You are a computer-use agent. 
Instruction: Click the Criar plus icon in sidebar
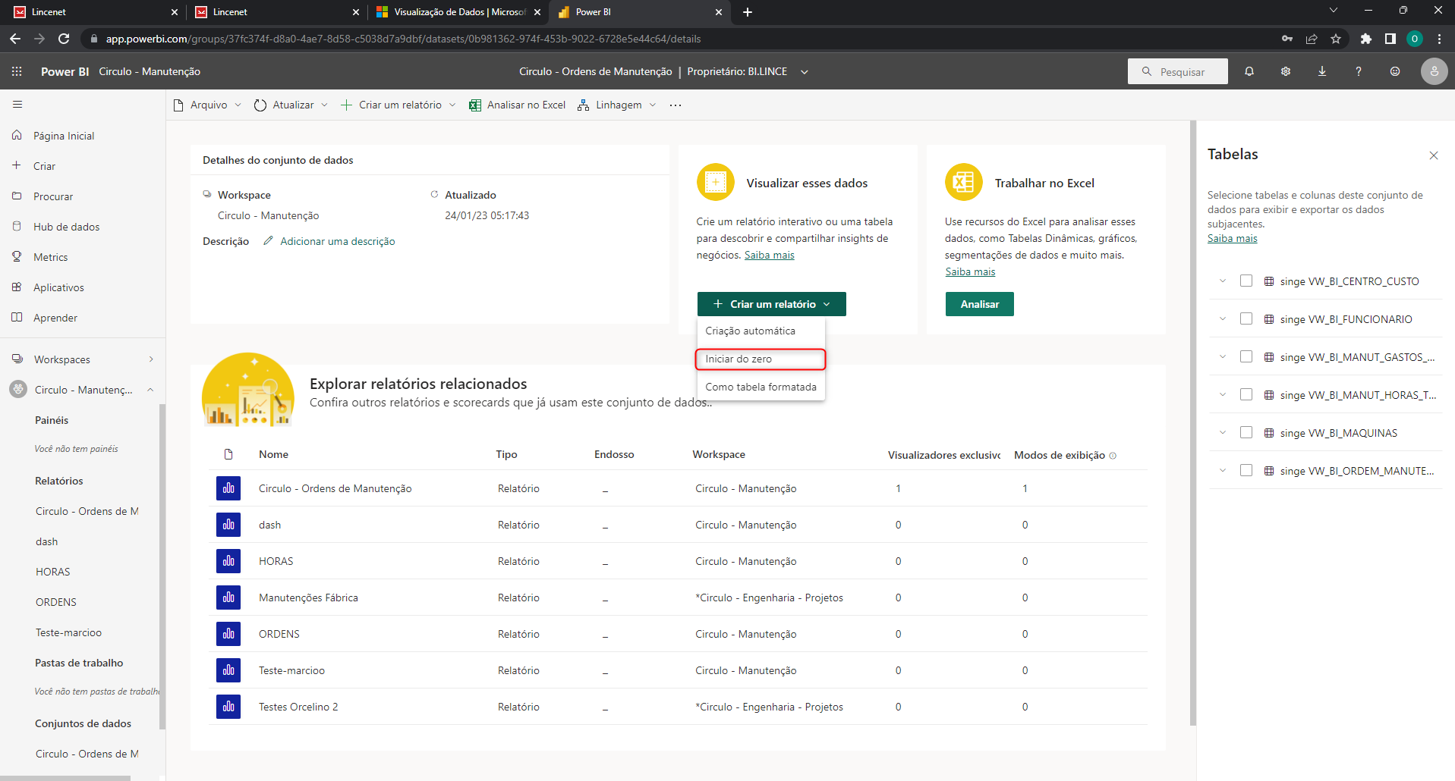click(17, 165)
